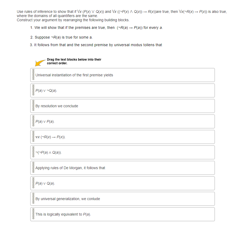Select the 'Universal instantiation of the first premise yields' block
The height and width of the screenshot is (225, 237).
pyautogui.click(x=123, y=75)
